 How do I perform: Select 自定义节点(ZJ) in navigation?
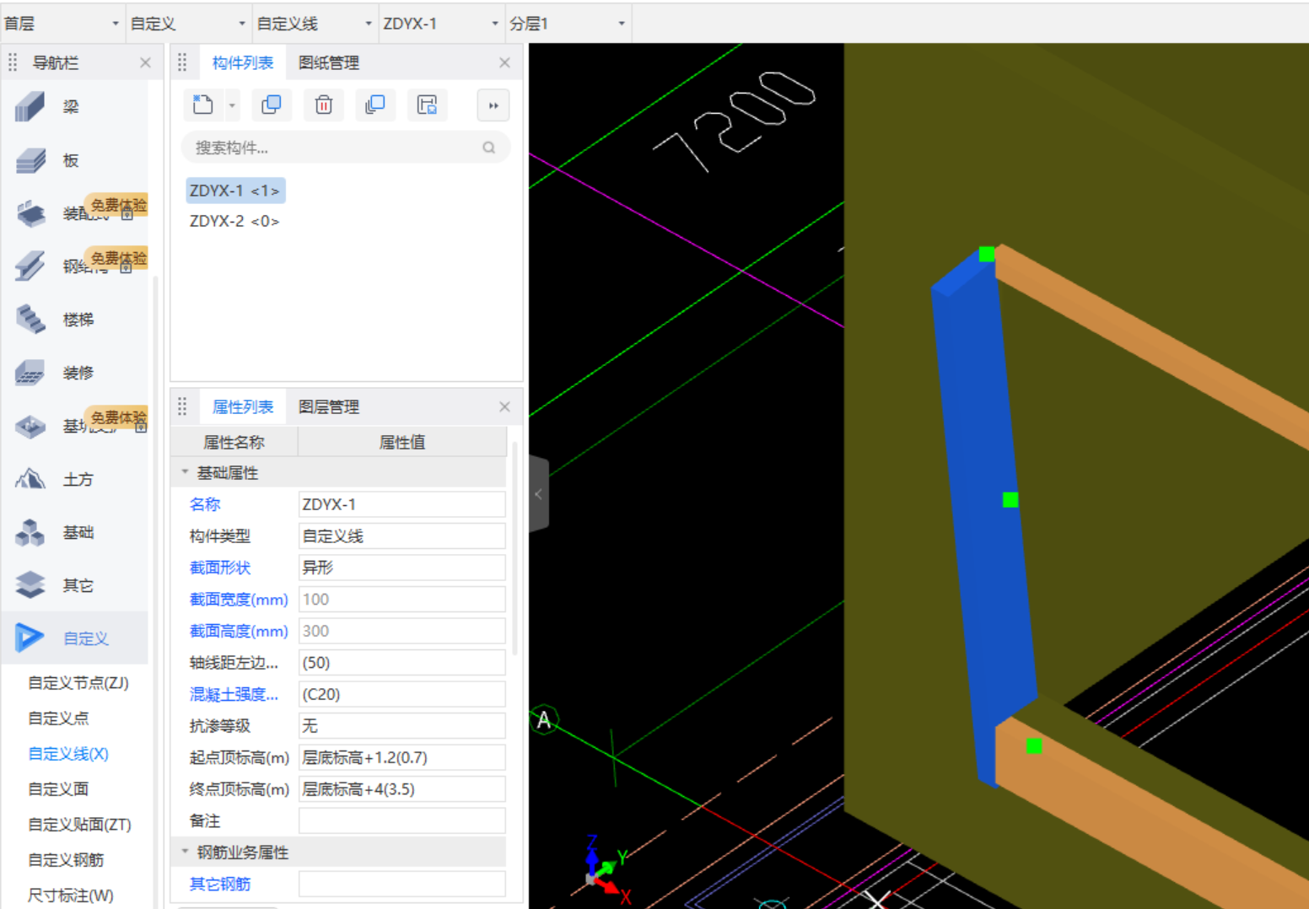coord(78,682)
